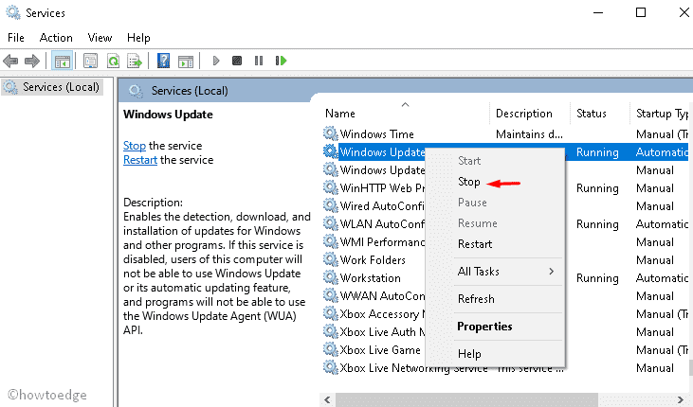Select Services (Local) in the tree pane
The height and width of the screenshot is (407, 693).
coord(61,87)
